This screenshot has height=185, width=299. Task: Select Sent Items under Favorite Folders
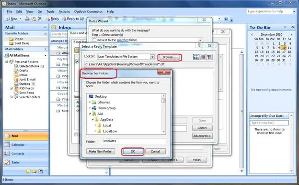point(22,43)
